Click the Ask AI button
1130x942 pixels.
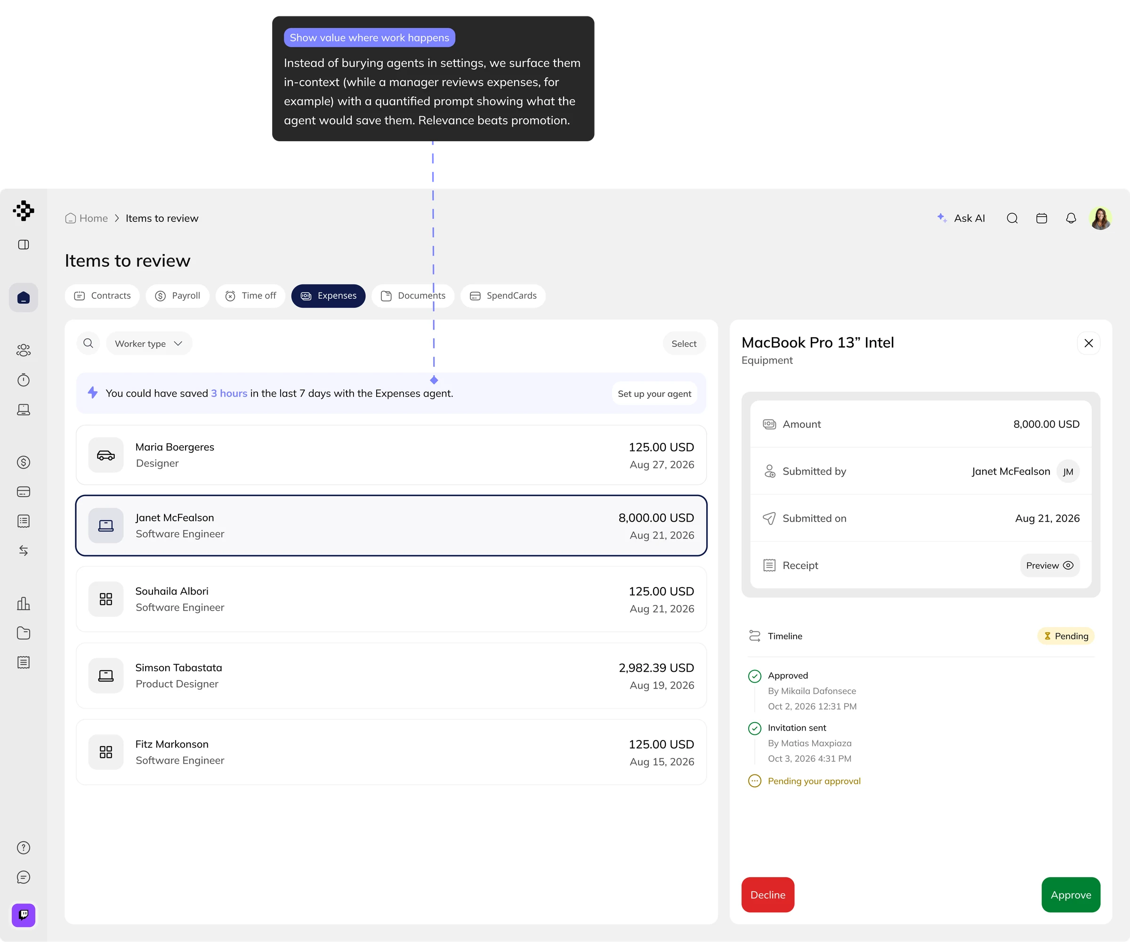pos(961,218)
